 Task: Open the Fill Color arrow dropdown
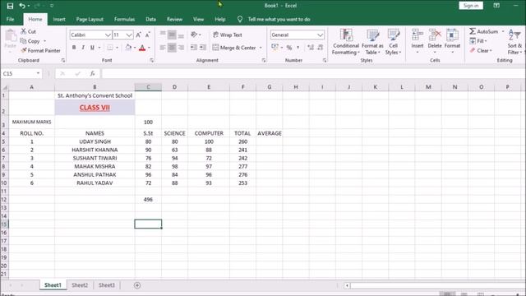(135, 48)
